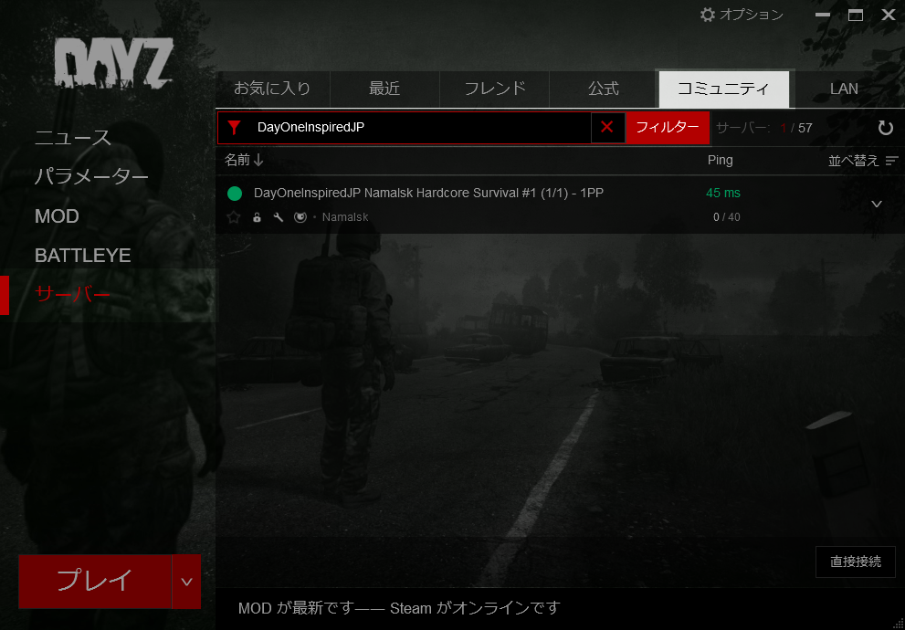The height and width of the screenshot is (630, 905).
Task: Click the green status dot of DayOneInspiredJP server
Action: click(235, 194)
